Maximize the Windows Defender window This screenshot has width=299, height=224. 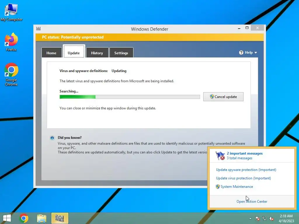tap(247, 28)
